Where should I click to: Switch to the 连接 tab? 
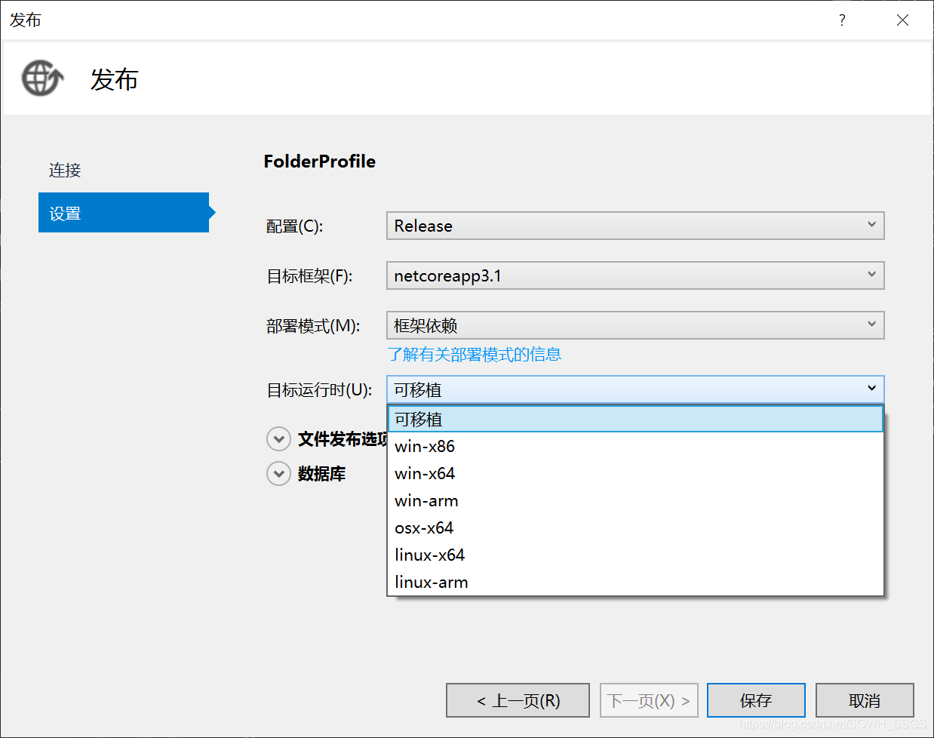(x=65, y=171)
